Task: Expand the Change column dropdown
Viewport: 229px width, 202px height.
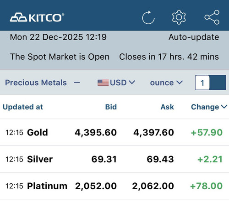Action: [209, 107]
